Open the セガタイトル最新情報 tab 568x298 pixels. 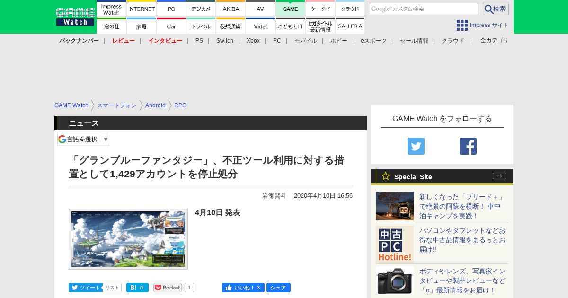pyautogui.click(x=320, y=26)
